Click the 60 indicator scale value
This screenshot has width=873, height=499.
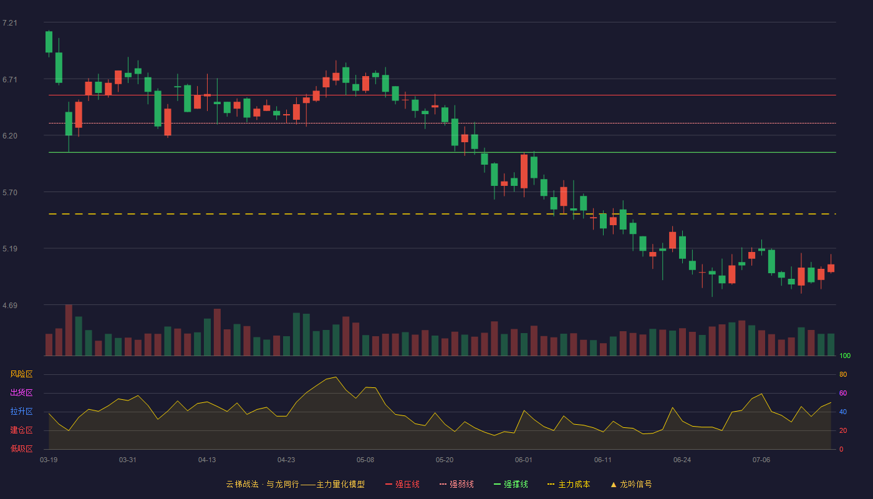pos(843,393)
